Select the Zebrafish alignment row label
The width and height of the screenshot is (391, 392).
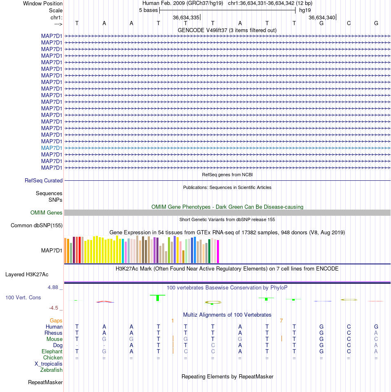click(51, 370)
